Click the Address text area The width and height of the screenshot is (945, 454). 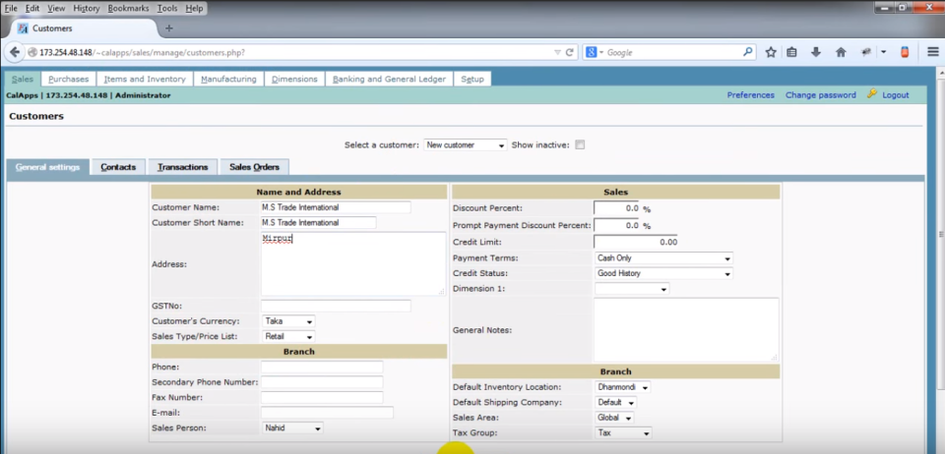[x=353, y=263]
